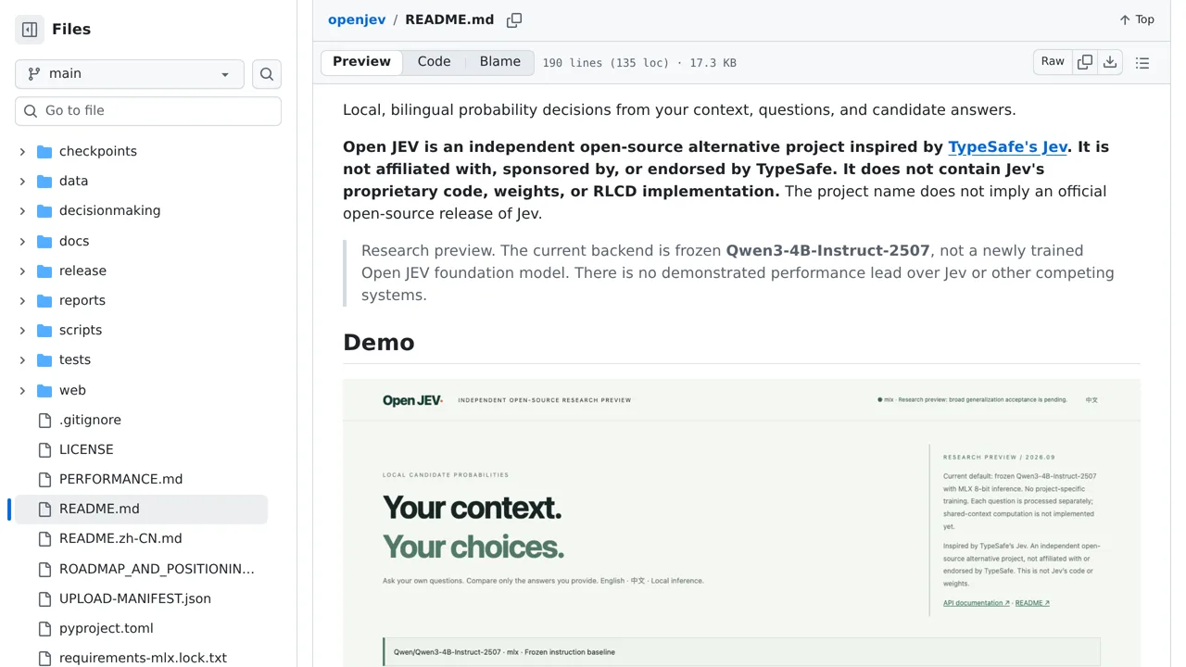Click the README.zh-CN.md file icon
Image resolution: width=1186 pixels, height=667 pixels.
point(44,538)
